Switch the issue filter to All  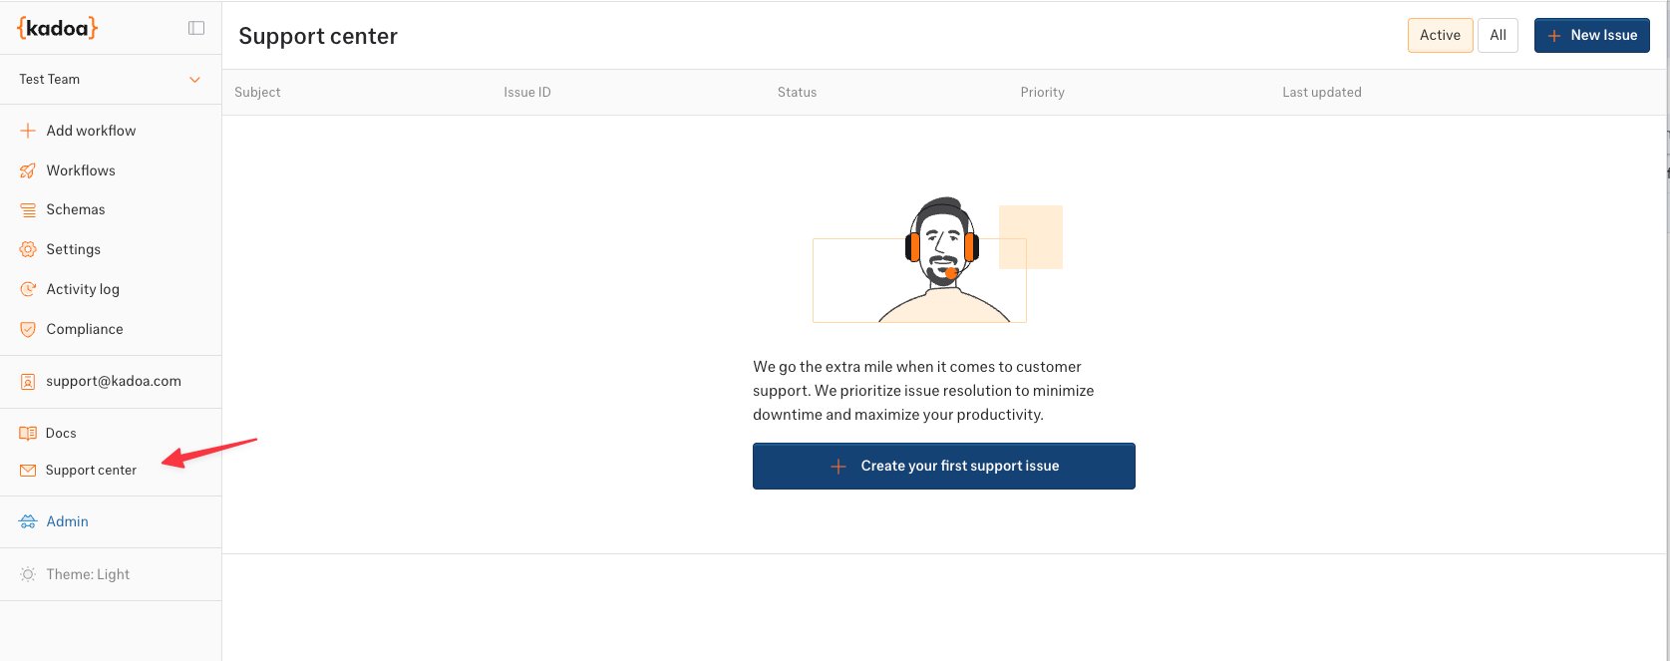coord(1498,35)
